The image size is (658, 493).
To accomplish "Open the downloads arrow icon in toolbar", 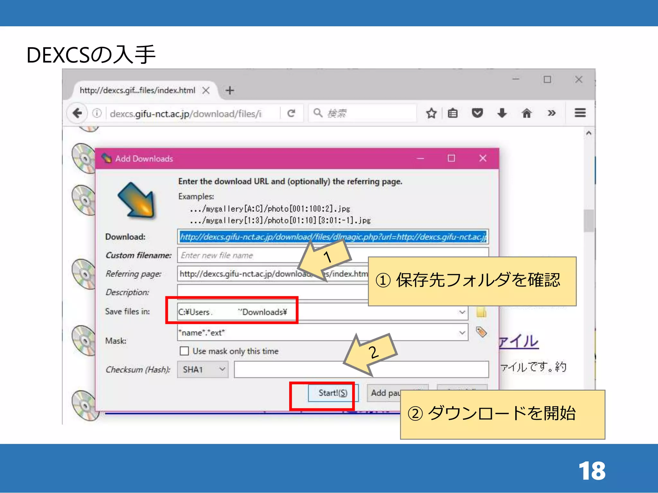I will click(x=502, y=113).
